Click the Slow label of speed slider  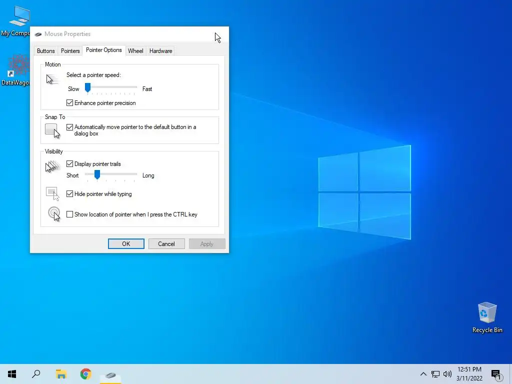[x=73, y=89]
